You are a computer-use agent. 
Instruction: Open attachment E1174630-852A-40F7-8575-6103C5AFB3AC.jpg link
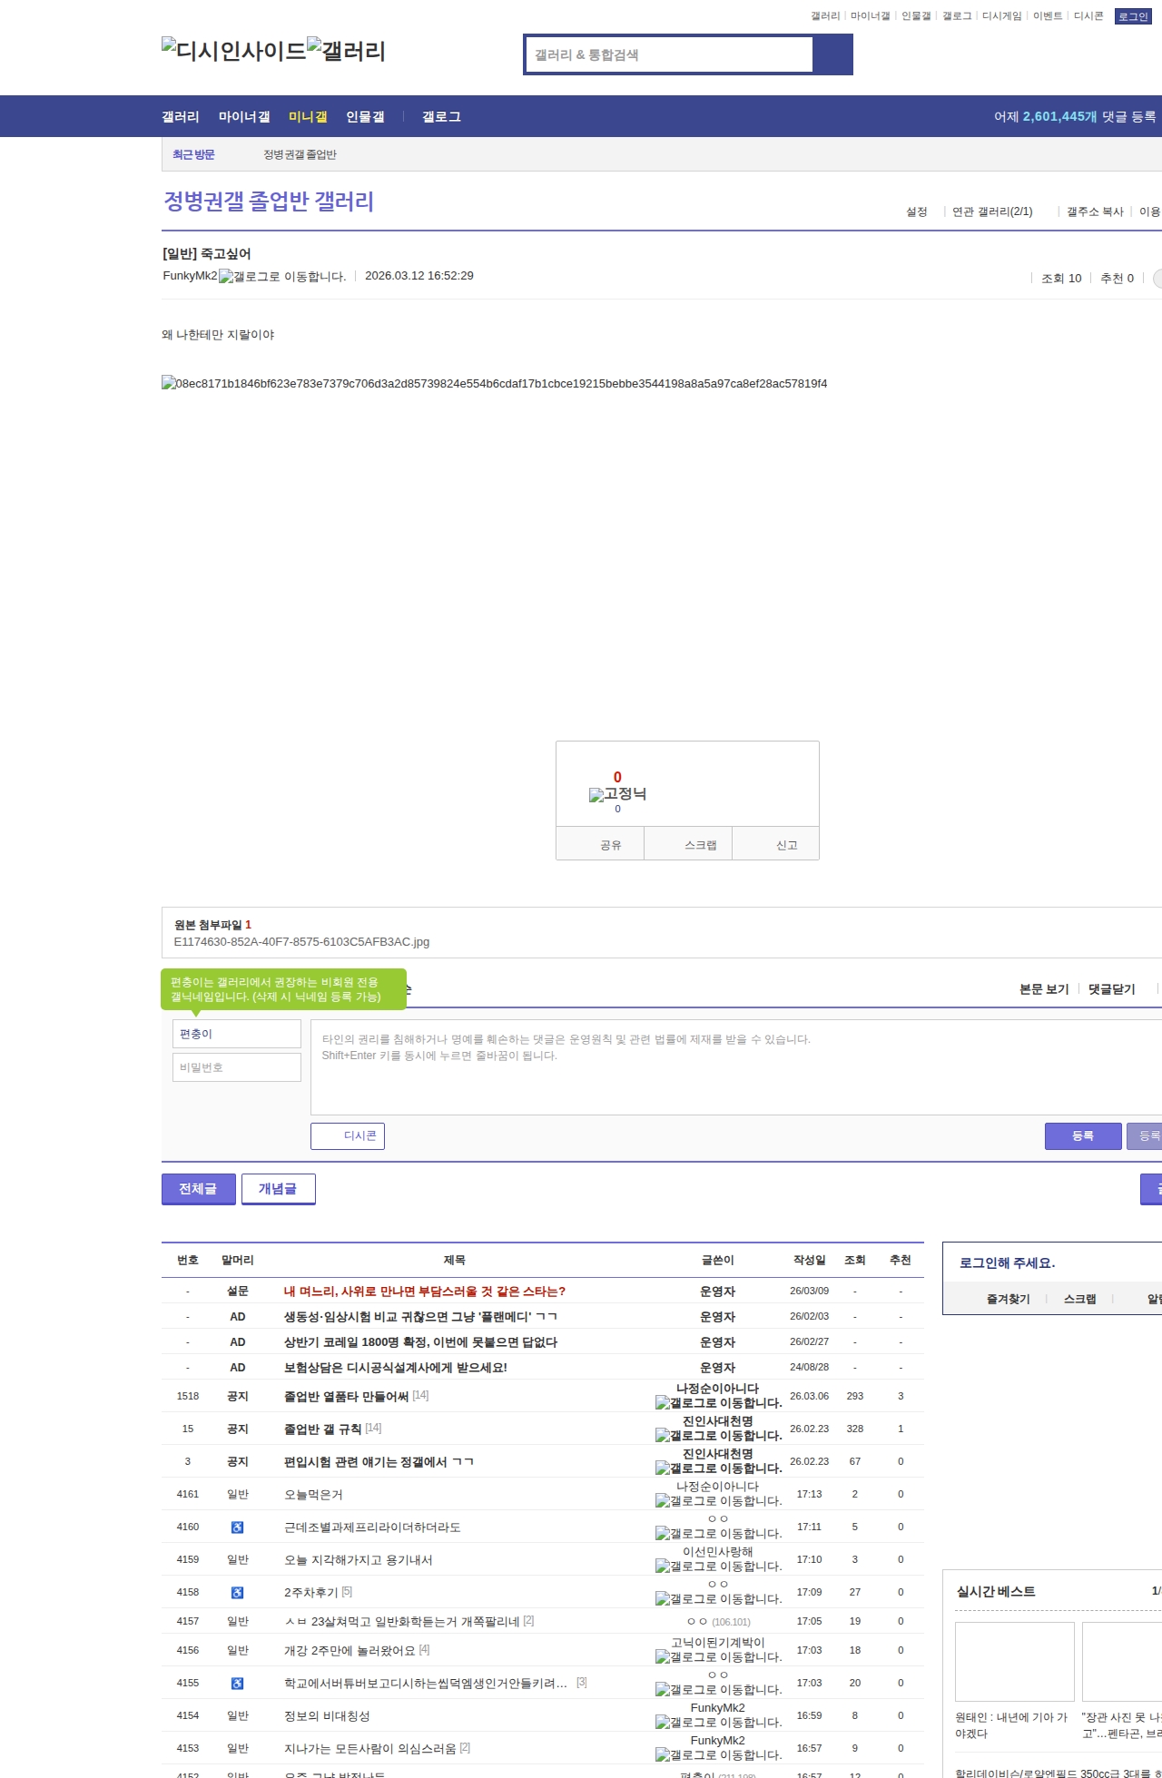[x=301, y=942]
